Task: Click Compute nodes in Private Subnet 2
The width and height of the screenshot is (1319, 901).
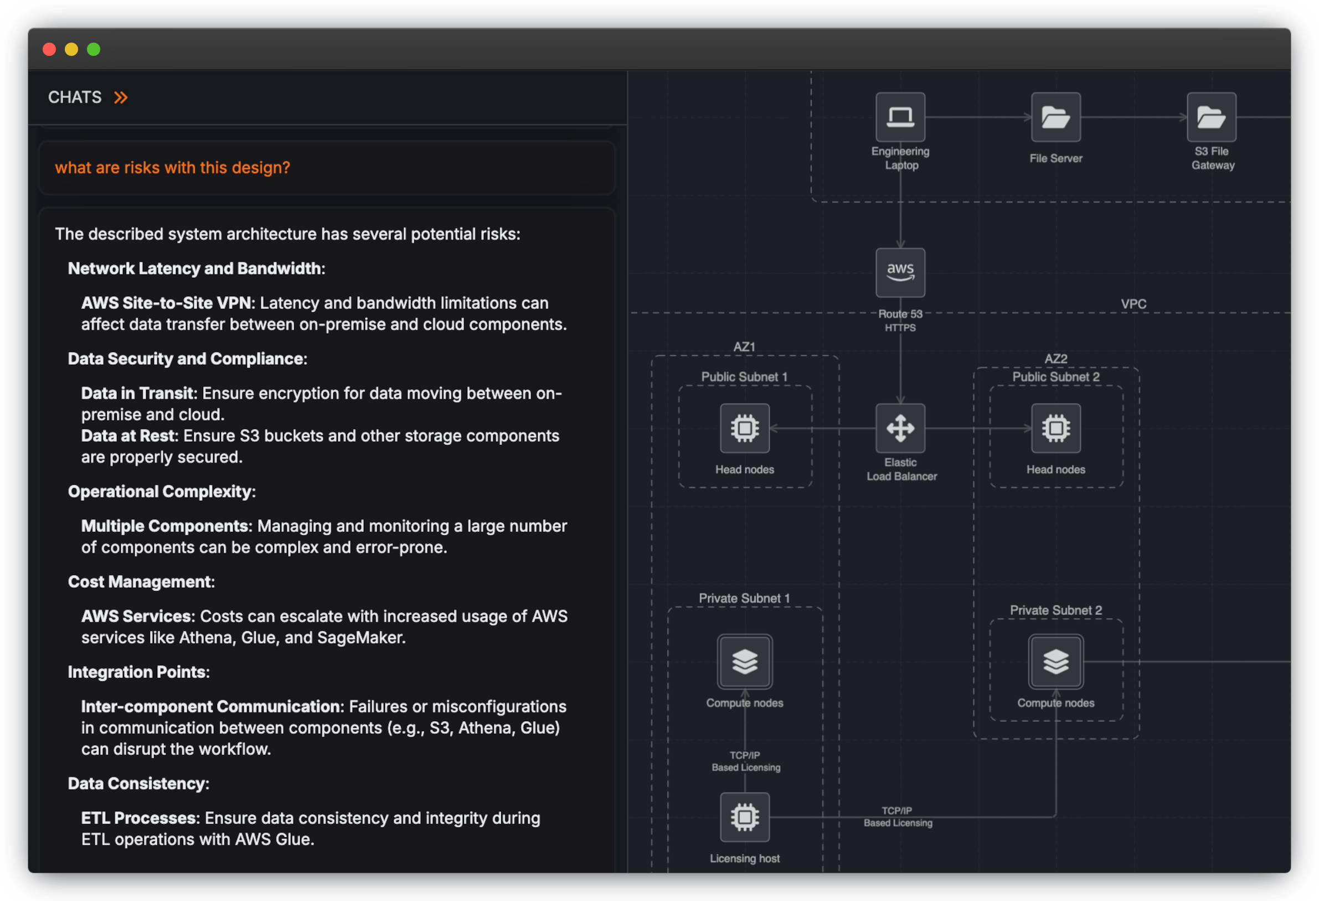Action: click(x=1055, y=661)
